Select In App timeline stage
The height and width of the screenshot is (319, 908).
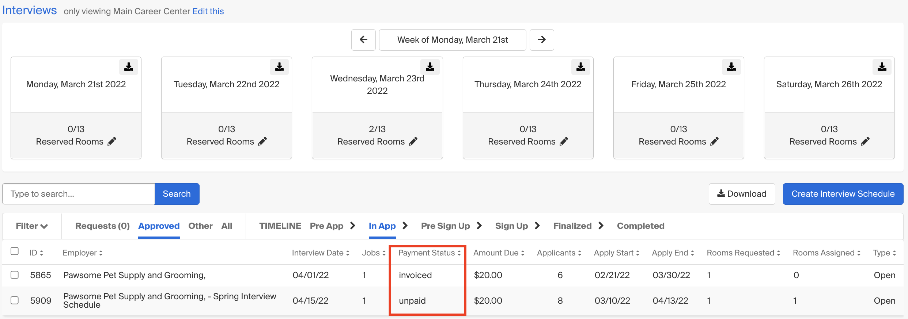[382, 226]
